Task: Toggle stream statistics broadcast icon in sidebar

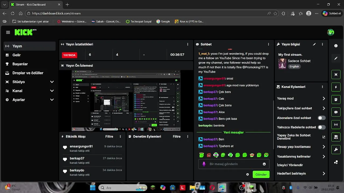Action: click(336, 124)
